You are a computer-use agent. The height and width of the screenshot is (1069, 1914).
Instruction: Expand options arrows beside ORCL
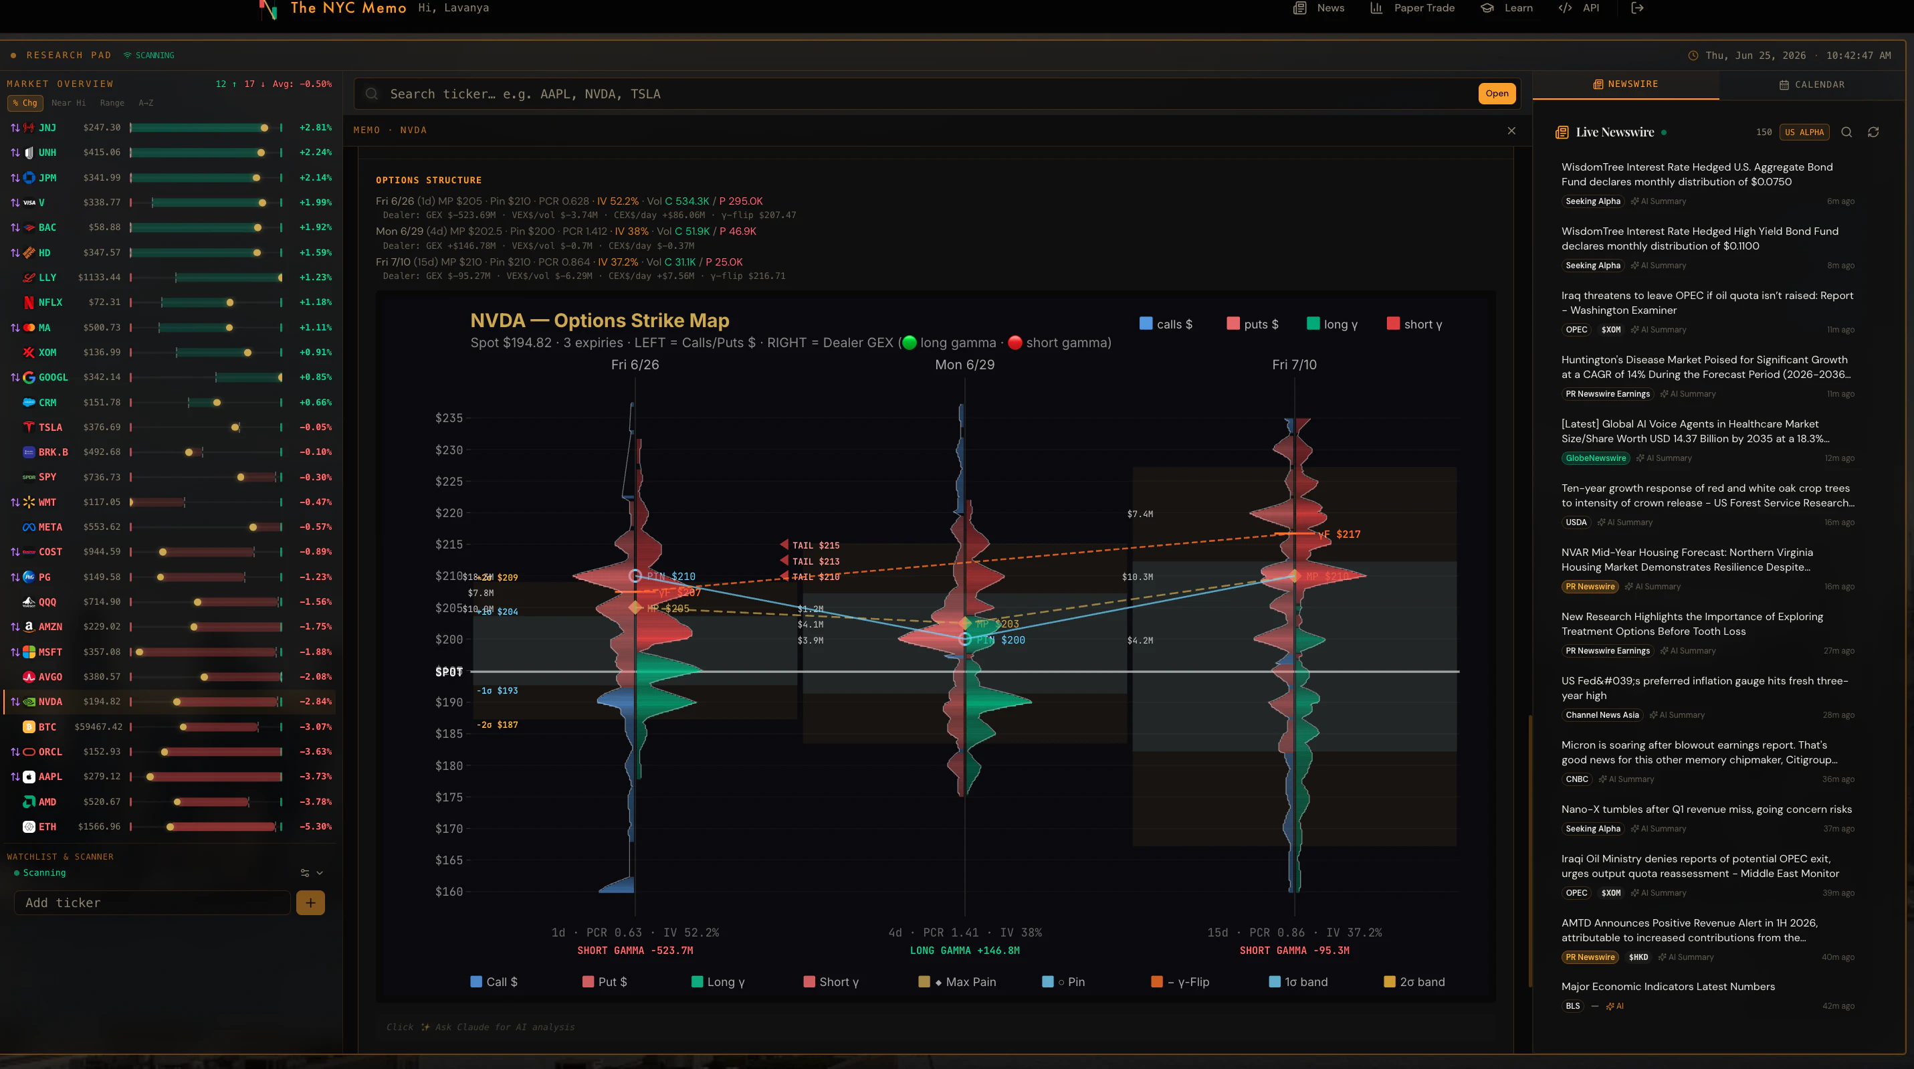pyautogui.click(x=15, y=751)
